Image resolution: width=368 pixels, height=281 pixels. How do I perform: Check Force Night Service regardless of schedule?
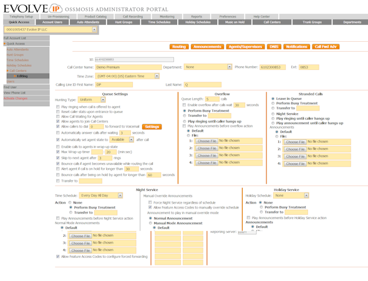(150, 202)
